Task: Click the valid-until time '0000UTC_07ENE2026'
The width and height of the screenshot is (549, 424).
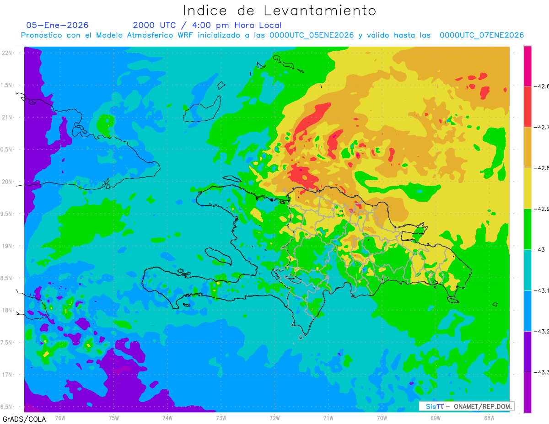Action: [482, 35]
